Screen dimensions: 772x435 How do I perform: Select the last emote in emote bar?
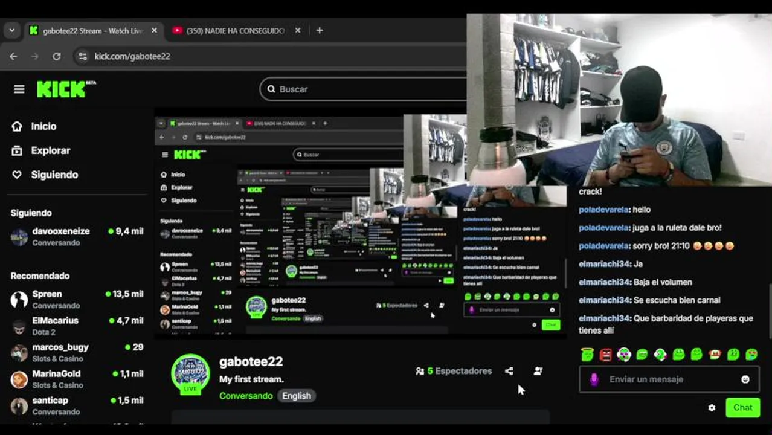(751, 355)
